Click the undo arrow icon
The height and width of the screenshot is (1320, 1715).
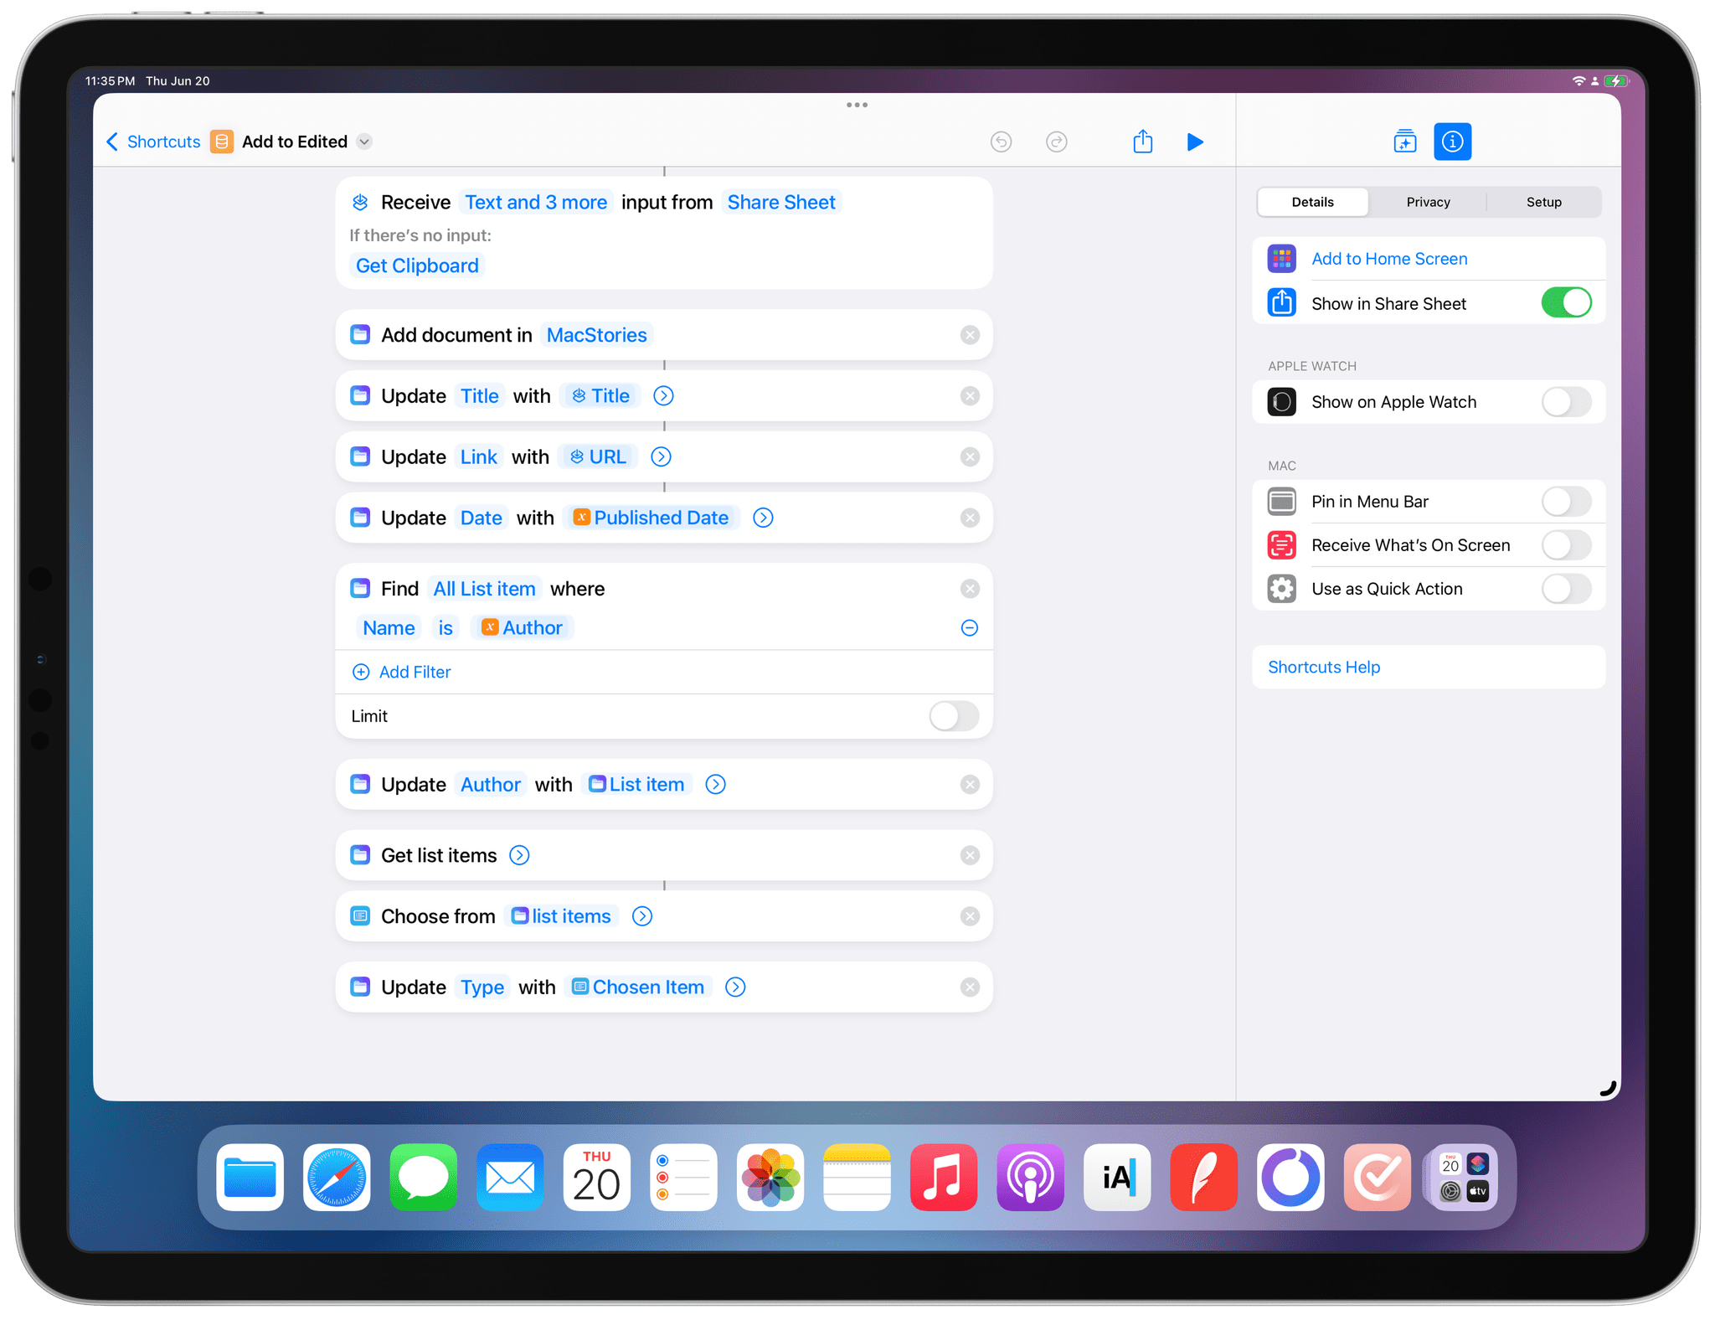(1001, 142)
